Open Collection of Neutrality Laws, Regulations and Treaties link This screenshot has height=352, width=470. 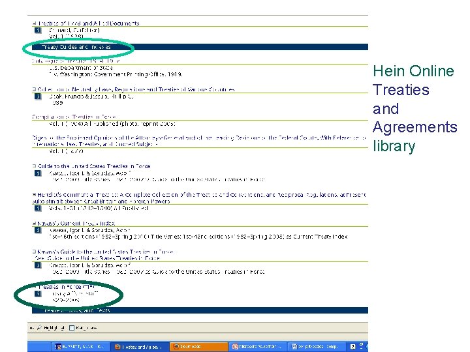136,89
